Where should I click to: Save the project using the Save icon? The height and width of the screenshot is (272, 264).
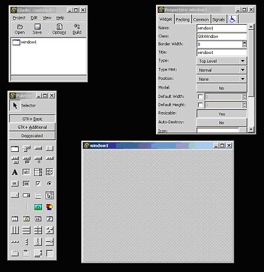click(37, 29)
